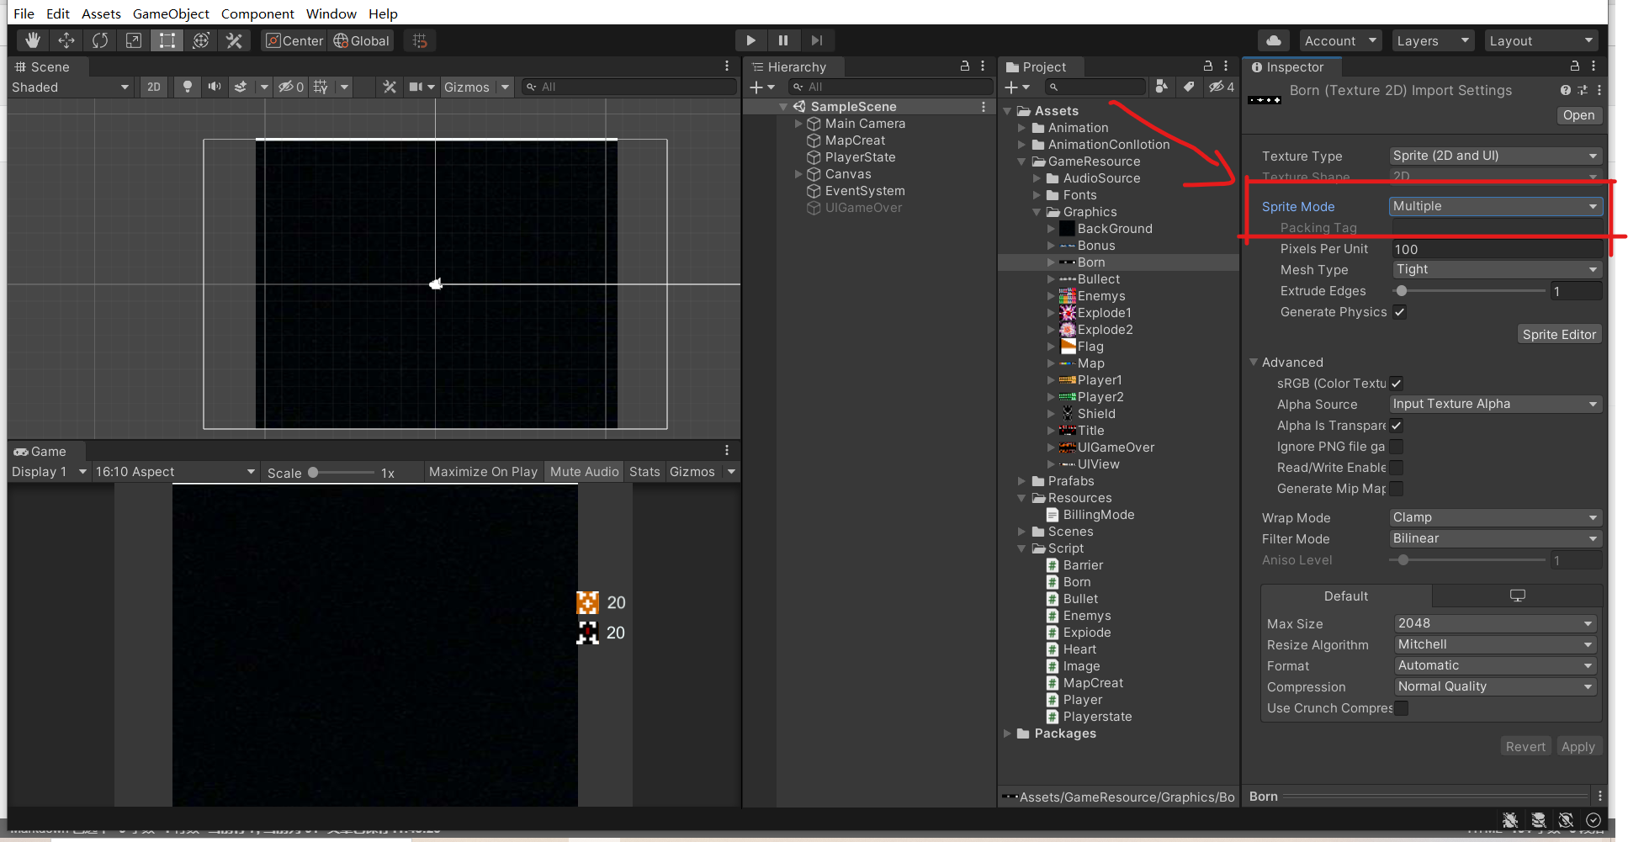Select the Default platform tab
This screenshot has width=1628, height=842.
1346,596
